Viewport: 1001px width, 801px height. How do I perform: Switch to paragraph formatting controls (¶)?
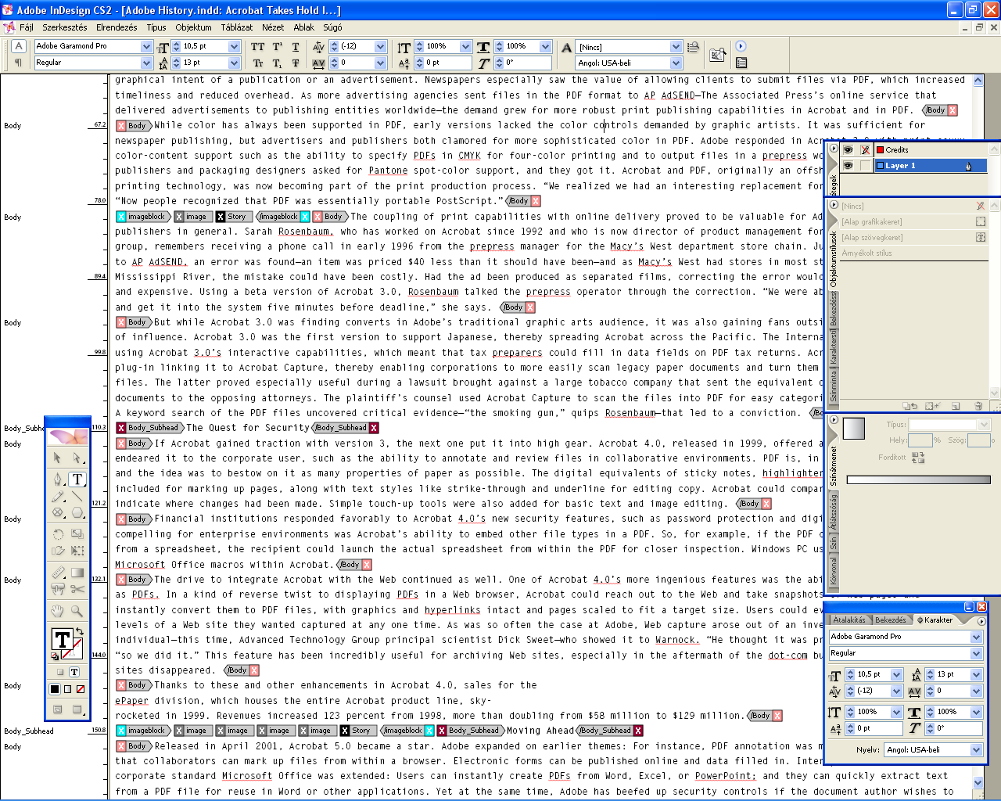coord(19,63)
